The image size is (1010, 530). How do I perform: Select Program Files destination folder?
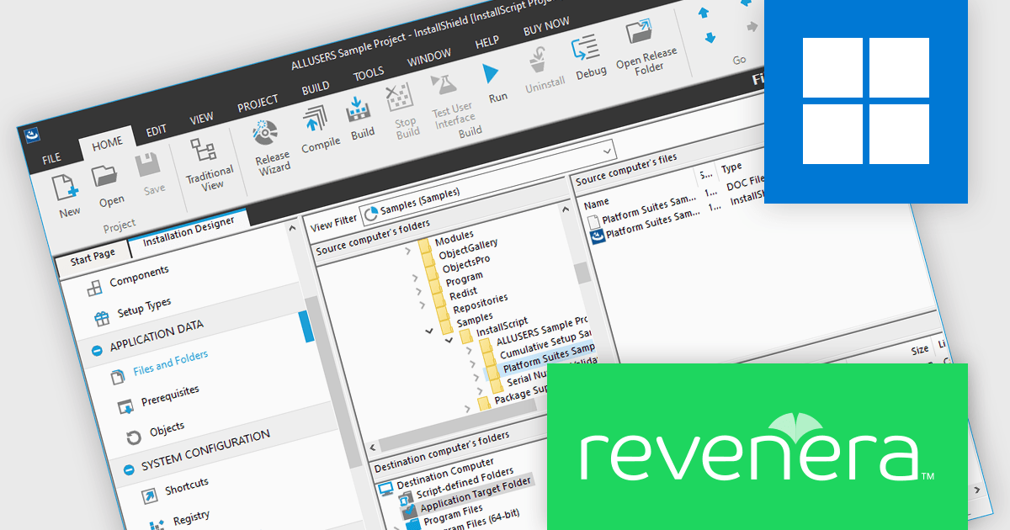click(x=452, y=514)
